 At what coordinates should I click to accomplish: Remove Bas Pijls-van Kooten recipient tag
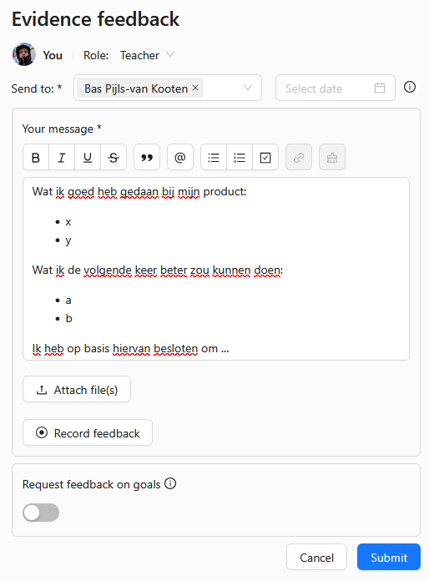point(195,88)
